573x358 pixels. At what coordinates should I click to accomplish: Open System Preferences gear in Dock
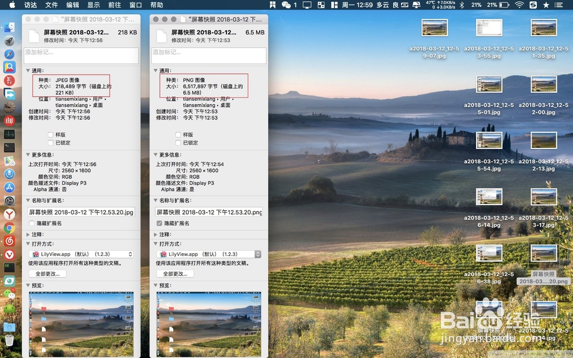(9, 200)
